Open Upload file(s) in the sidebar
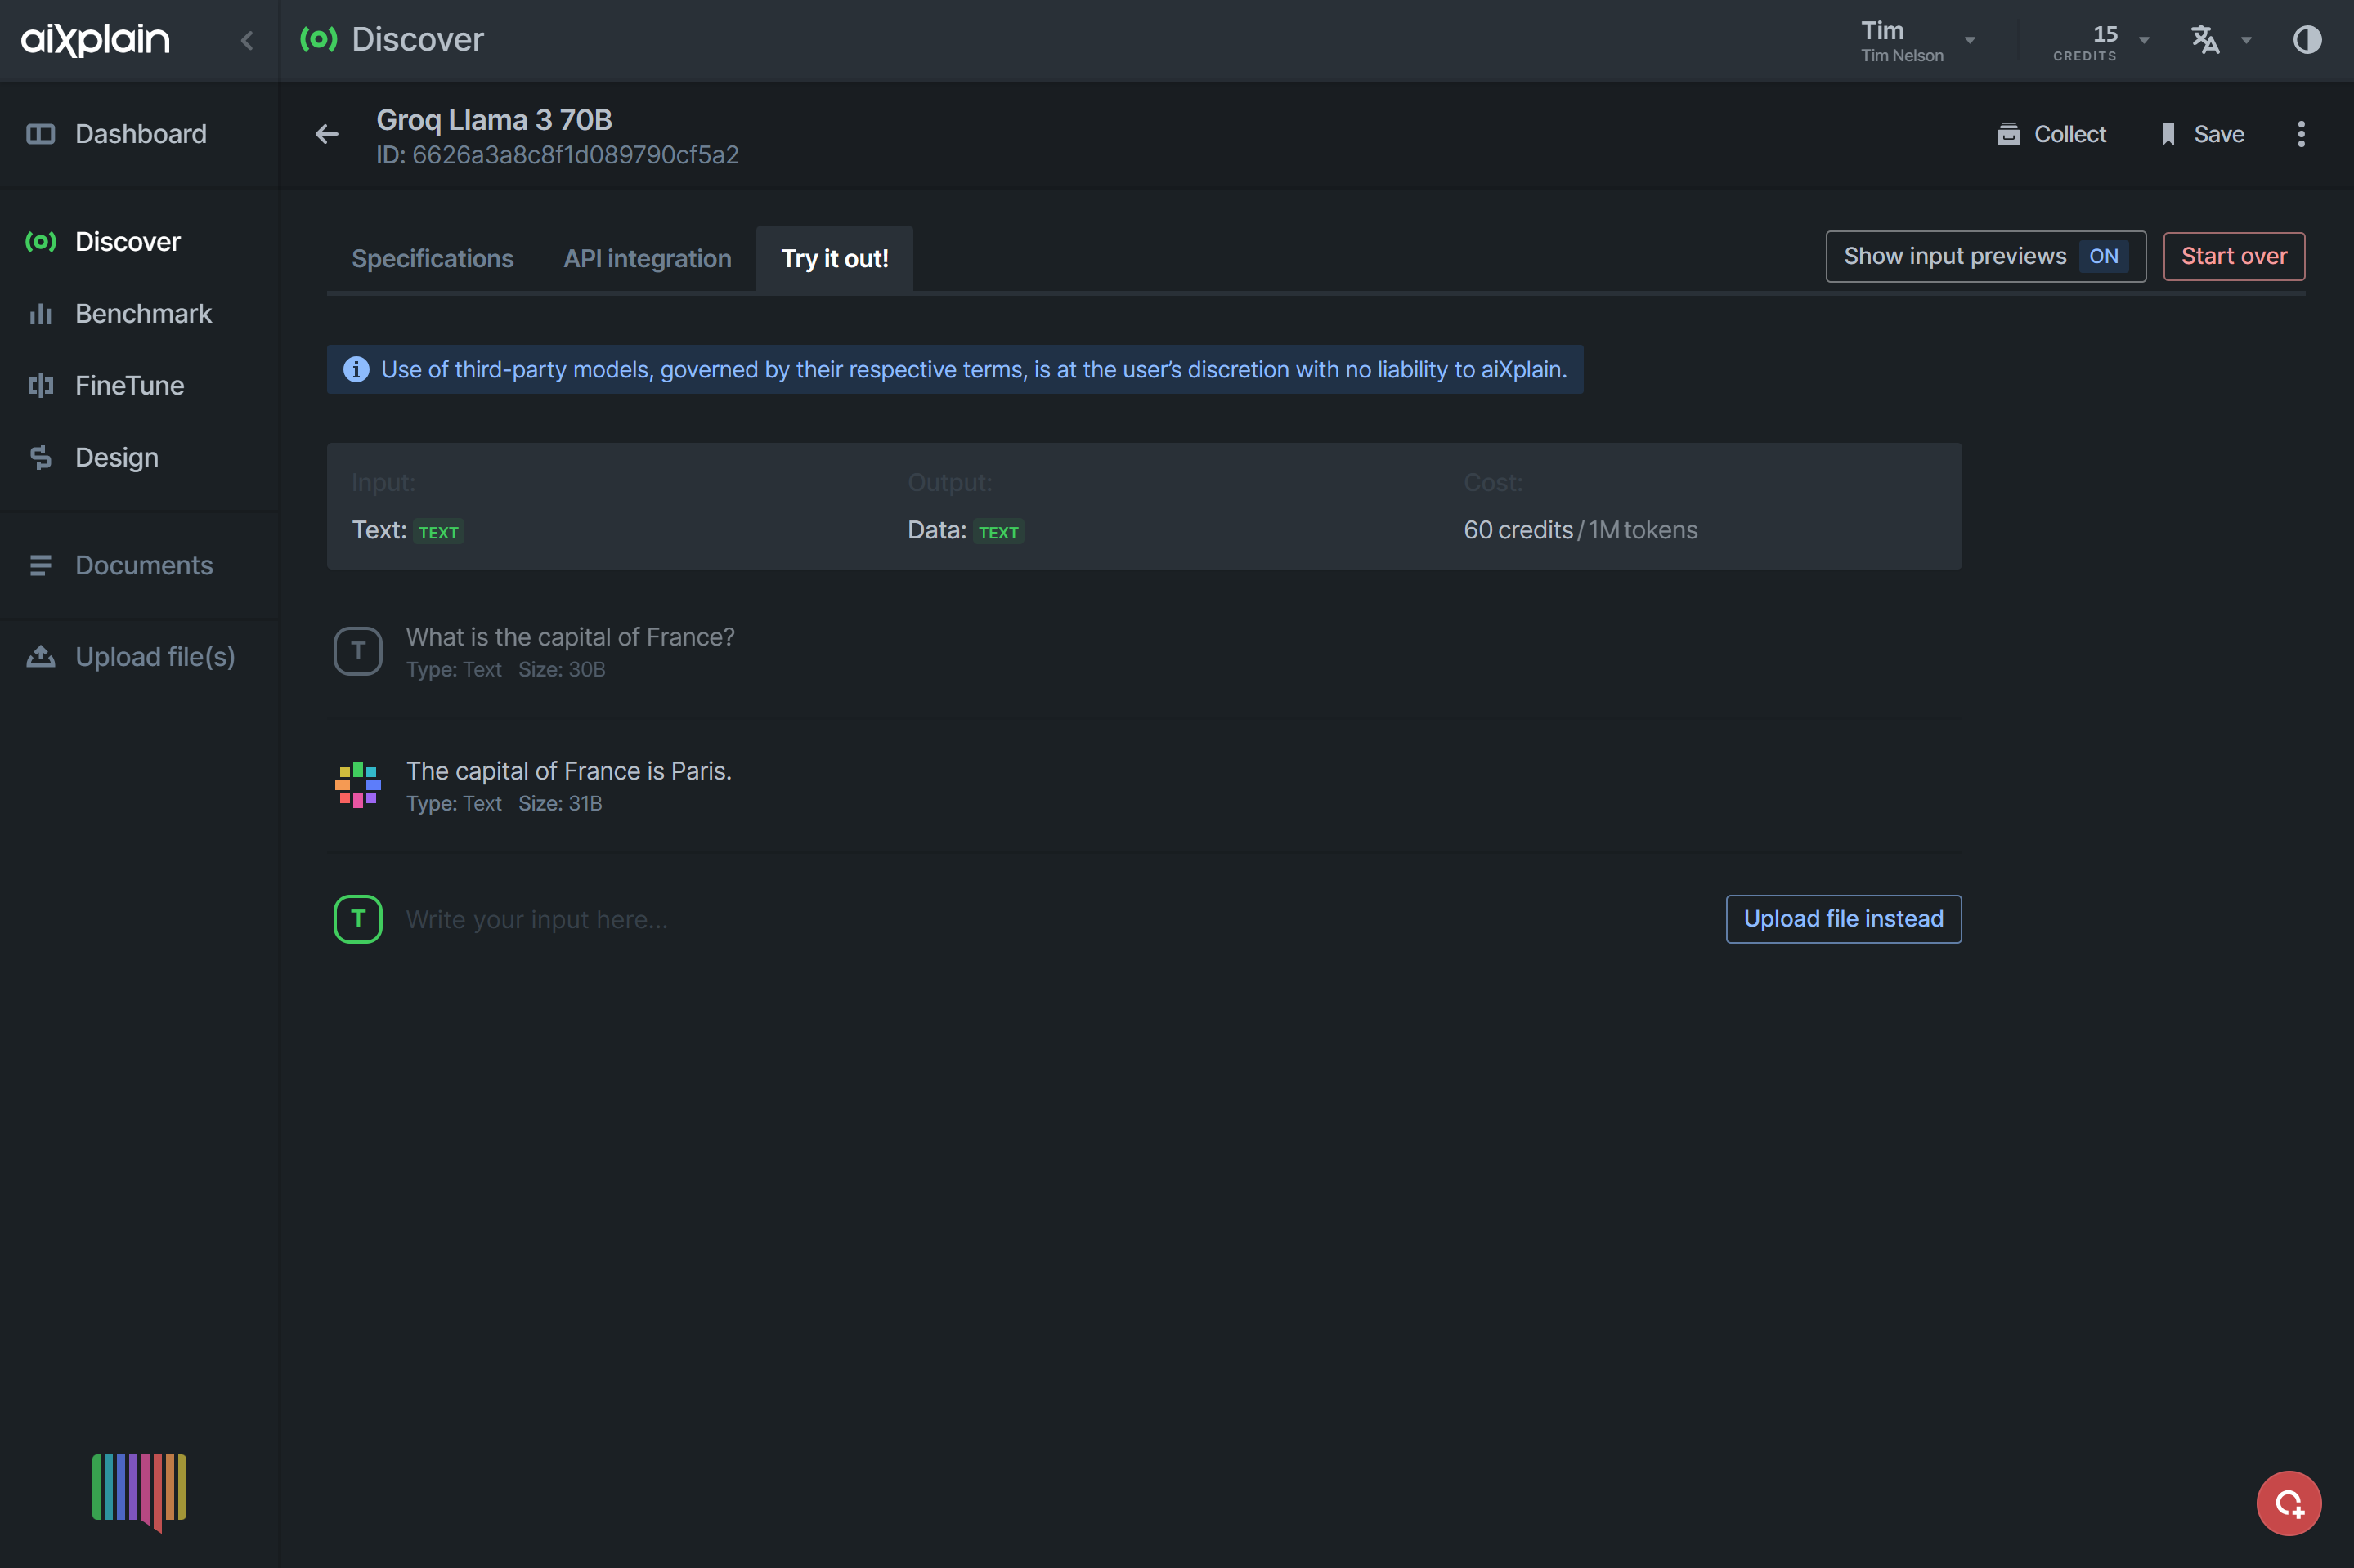The width and height of the screenshot is (2354, 1568). click(x=154, y=657)
